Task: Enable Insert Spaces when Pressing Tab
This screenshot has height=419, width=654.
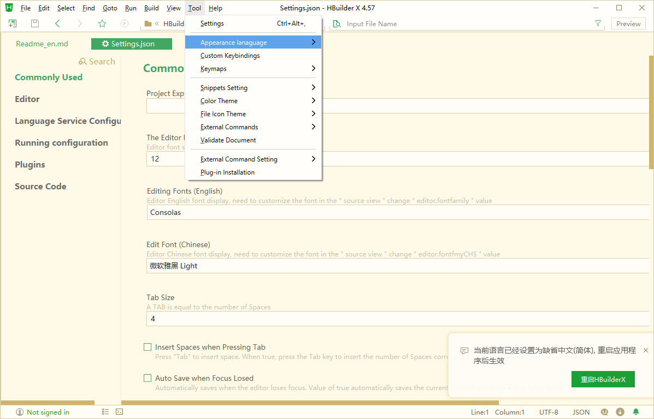Action: point(148,347)
